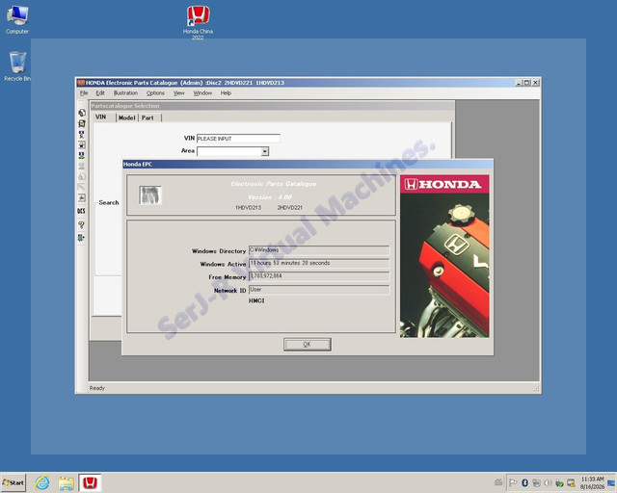617x493 pixels.
Task: Click the bus-shaped vehicle icon in side toolbar
Action: pos(81,123)
